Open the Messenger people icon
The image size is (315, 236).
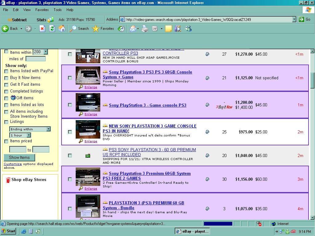click(188, 29)
